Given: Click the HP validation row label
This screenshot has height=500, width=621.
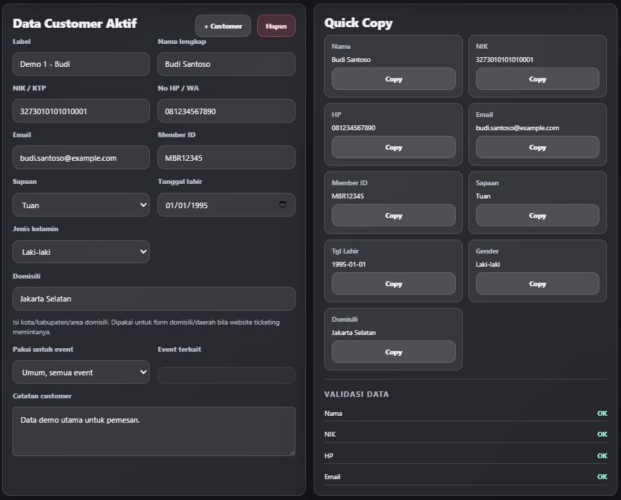Looking at the screenshot, I should 329,455.
